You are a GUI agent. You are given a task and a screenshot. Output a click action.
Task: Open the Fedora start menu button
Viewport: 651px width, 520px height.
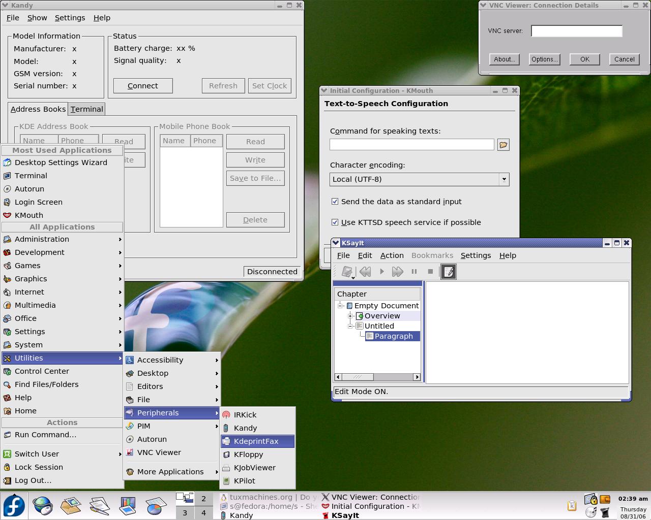coord(14,506)
